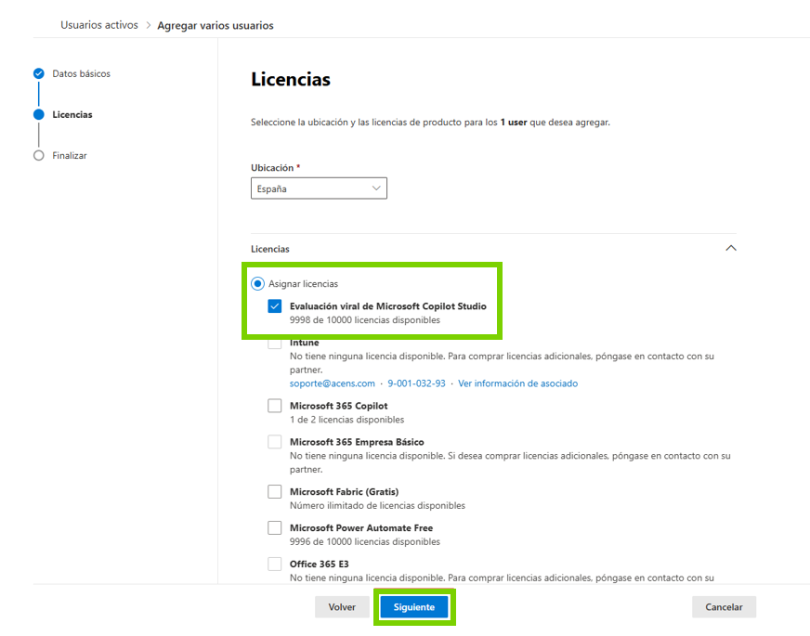Select the Licencias step label

coord(72,114)
